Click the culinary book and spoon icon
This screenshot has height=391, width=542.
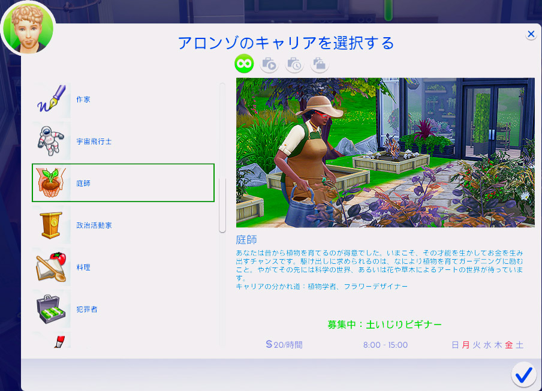point(52,267)
